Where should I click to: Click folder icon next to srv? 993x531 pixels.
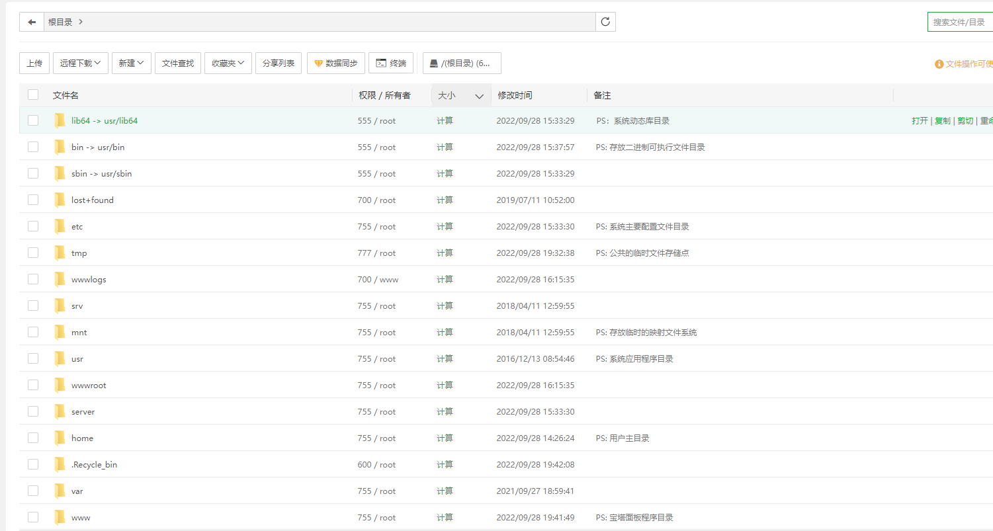point(60,306)
